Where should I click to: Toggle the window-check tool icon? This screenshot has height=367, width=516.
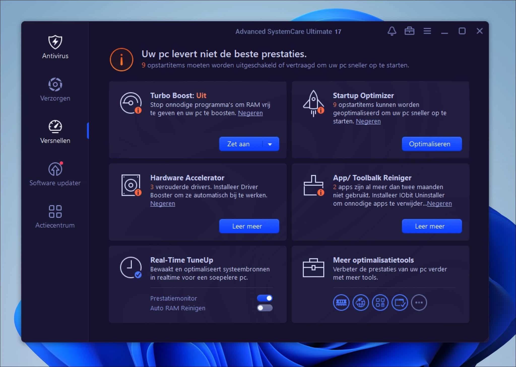point(400,303)
